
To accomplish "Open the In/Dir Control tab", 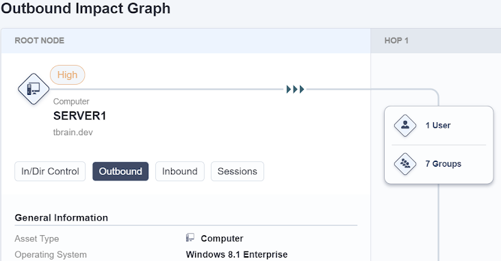I will pos(50,171).
